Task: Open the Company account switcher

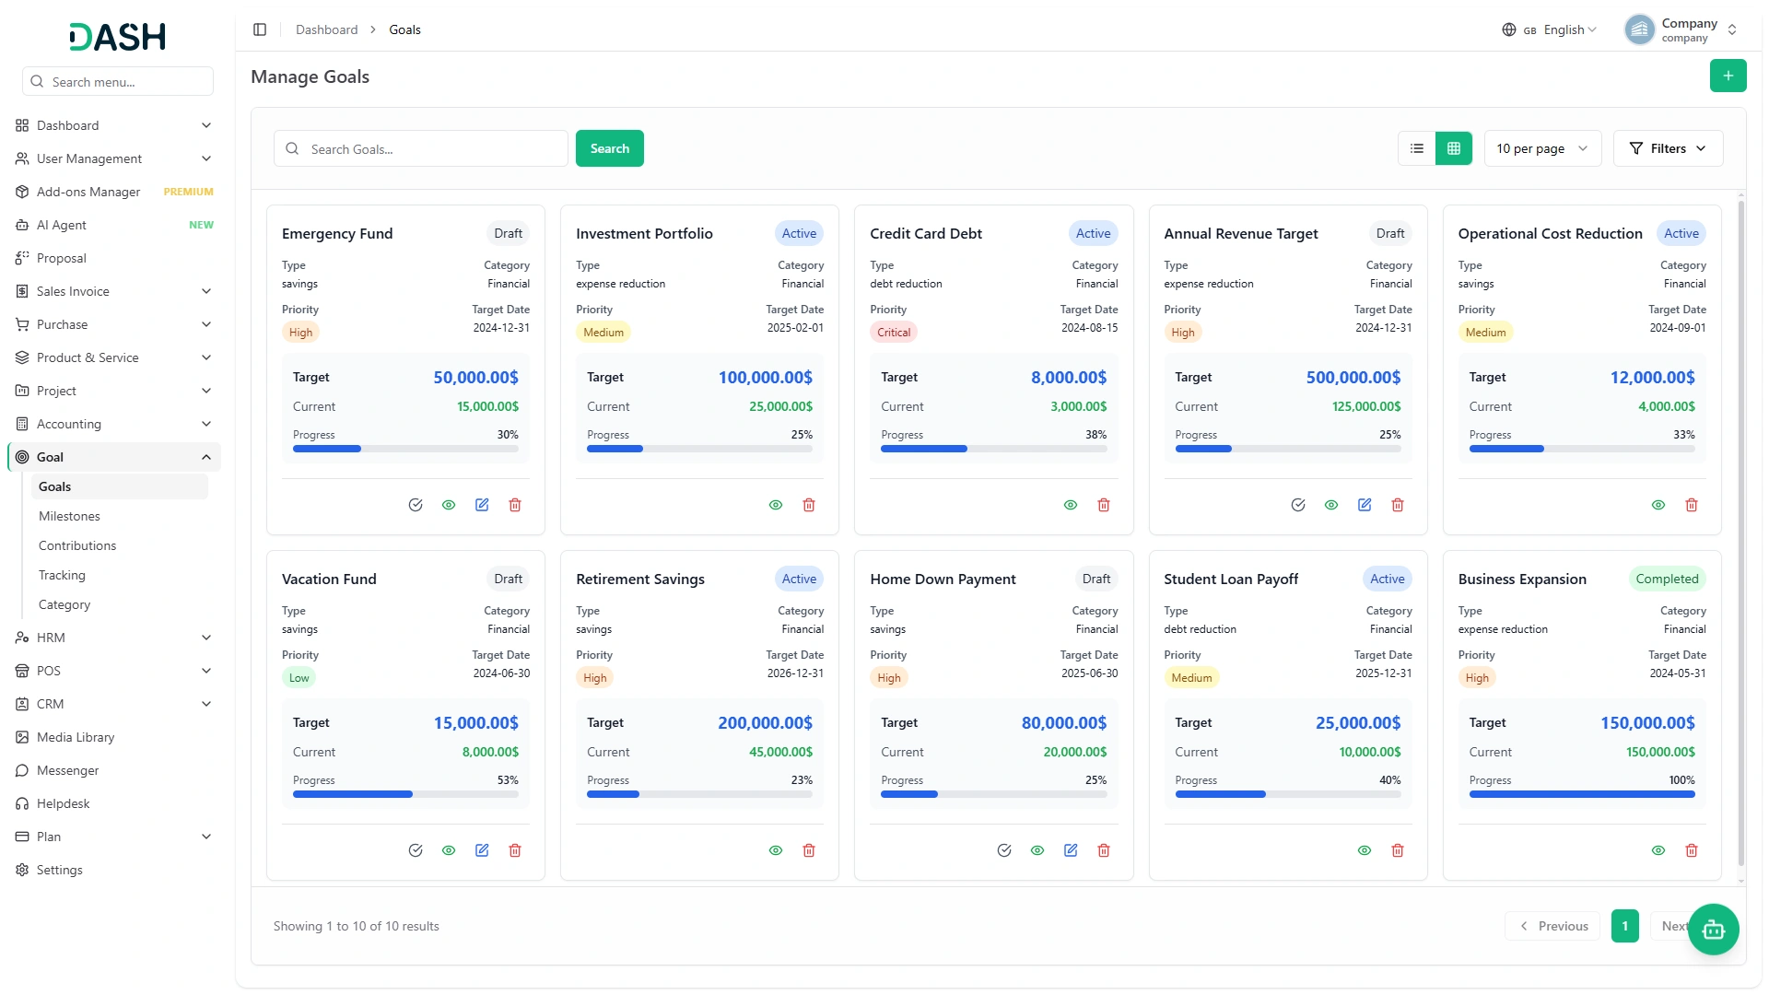Action: pos(1681,29)
